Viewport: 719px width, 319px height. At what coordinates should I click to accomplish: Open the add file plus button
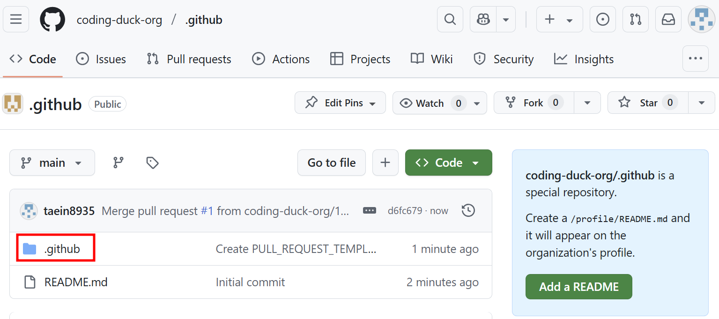385,163
